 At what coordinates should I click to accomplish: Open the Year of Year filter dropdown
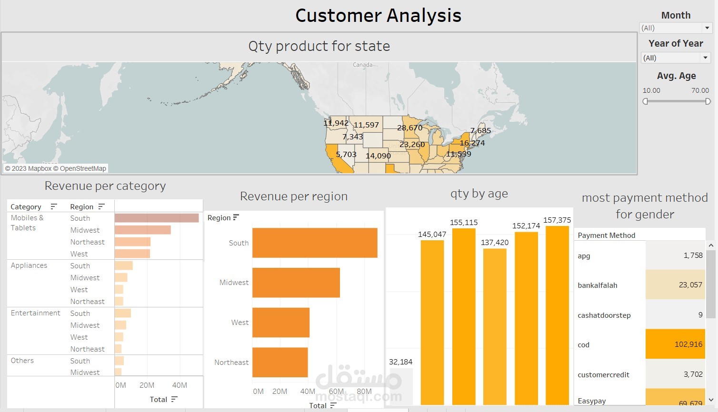[x=706, y=57]
